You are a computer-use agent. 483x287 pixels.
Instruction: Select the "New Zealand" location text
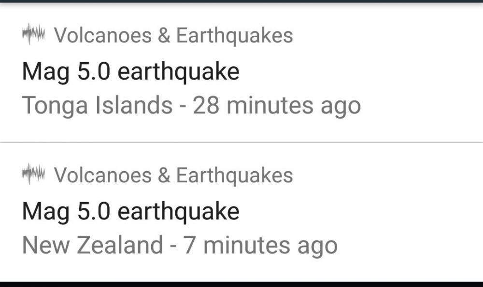pyautogui.click(x=92, y=245)
